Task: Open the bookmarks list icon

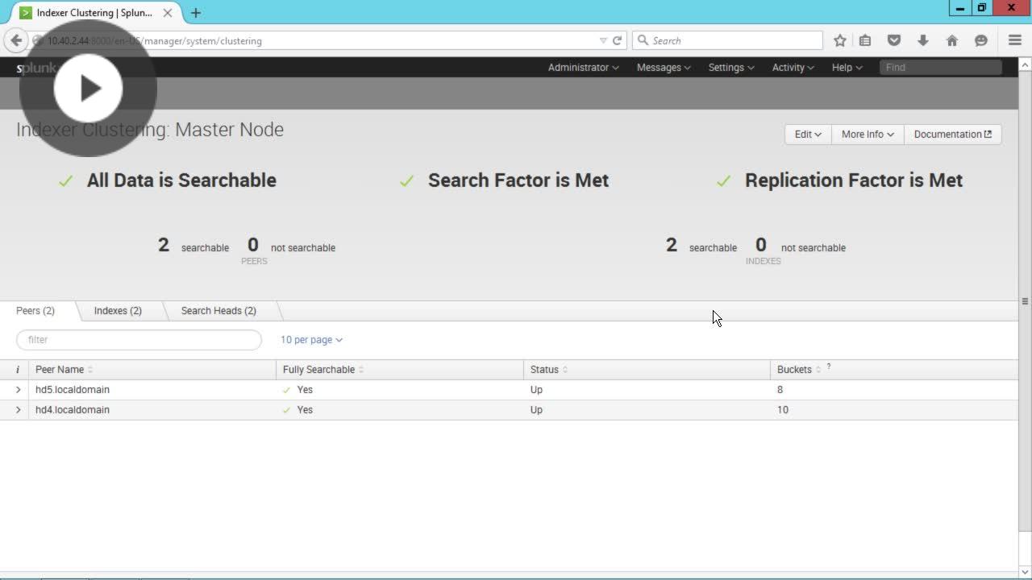Action: [x=865, y=40]
